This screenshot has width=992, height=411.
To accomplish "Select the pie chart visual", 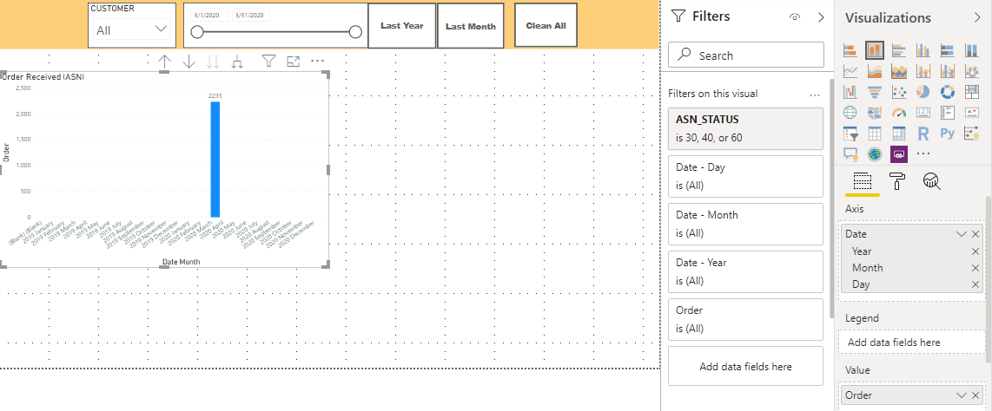I will 923,92.
